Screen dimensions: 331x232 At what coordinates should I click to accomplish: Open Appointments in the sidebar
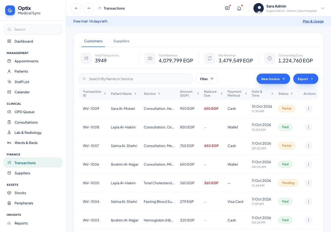pyautogui.click(x=33, y=61)
